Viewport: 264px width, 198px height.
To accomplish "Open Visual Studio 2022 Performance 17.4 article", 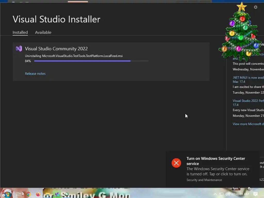I will [x=248, y=103].
